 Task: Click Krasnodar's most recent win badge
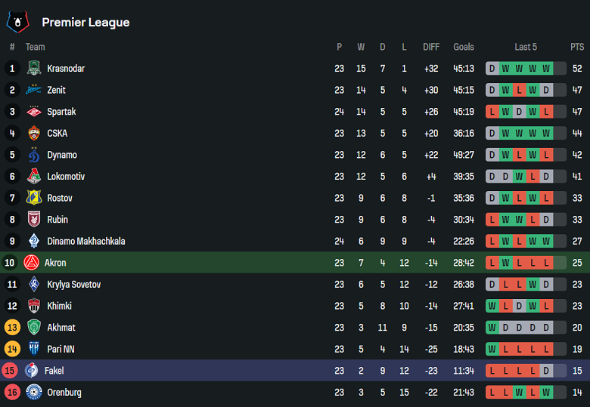tap(547, 69)
